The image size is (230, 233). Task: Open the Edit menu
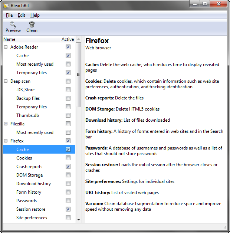point(22,15)
